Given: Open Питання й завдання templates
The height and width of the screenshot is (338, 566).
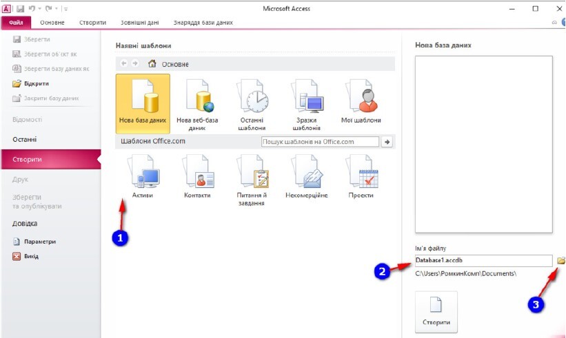Looking at the screenshot, I should (252, 180).
